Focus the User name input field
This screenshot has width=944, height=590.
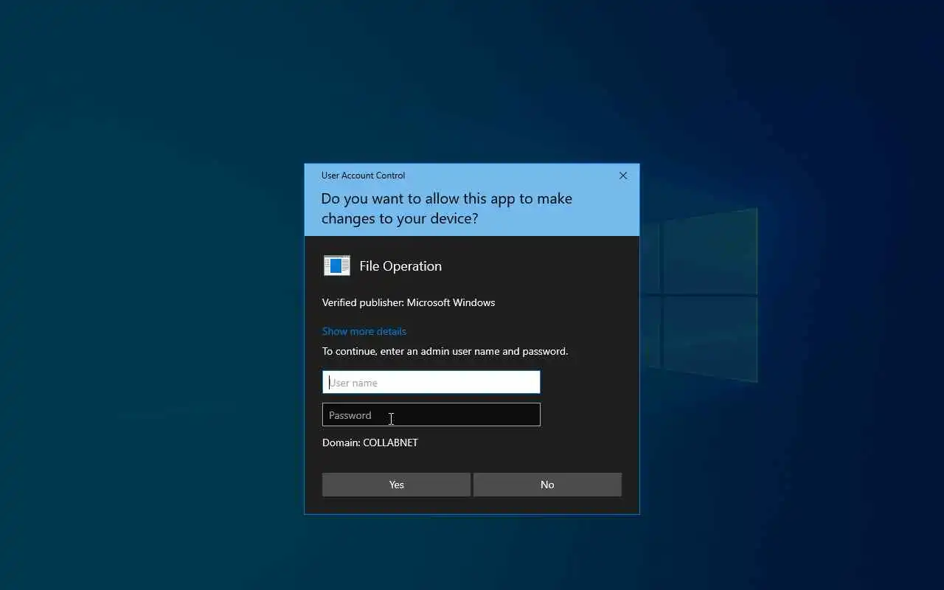click(431, 382)
